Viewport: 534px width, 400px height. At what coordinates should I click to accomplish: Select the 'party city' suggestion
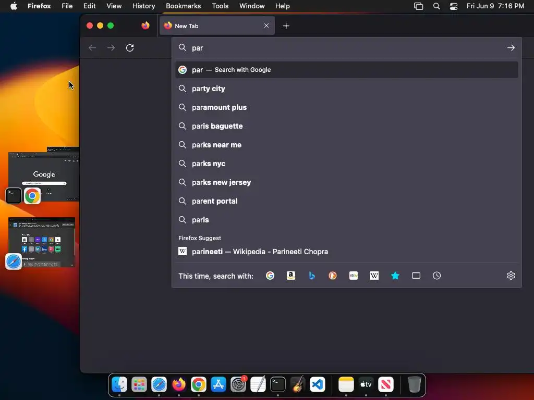click(x=347, y=89)
